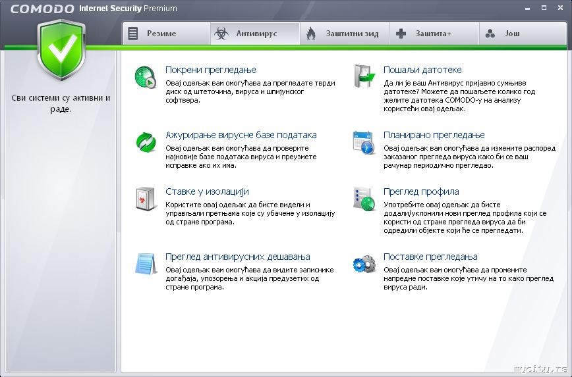Click description mentioning 'најновије базе података вируса'
This screenshot has width=572, height=377.
[x=241, y=157]
